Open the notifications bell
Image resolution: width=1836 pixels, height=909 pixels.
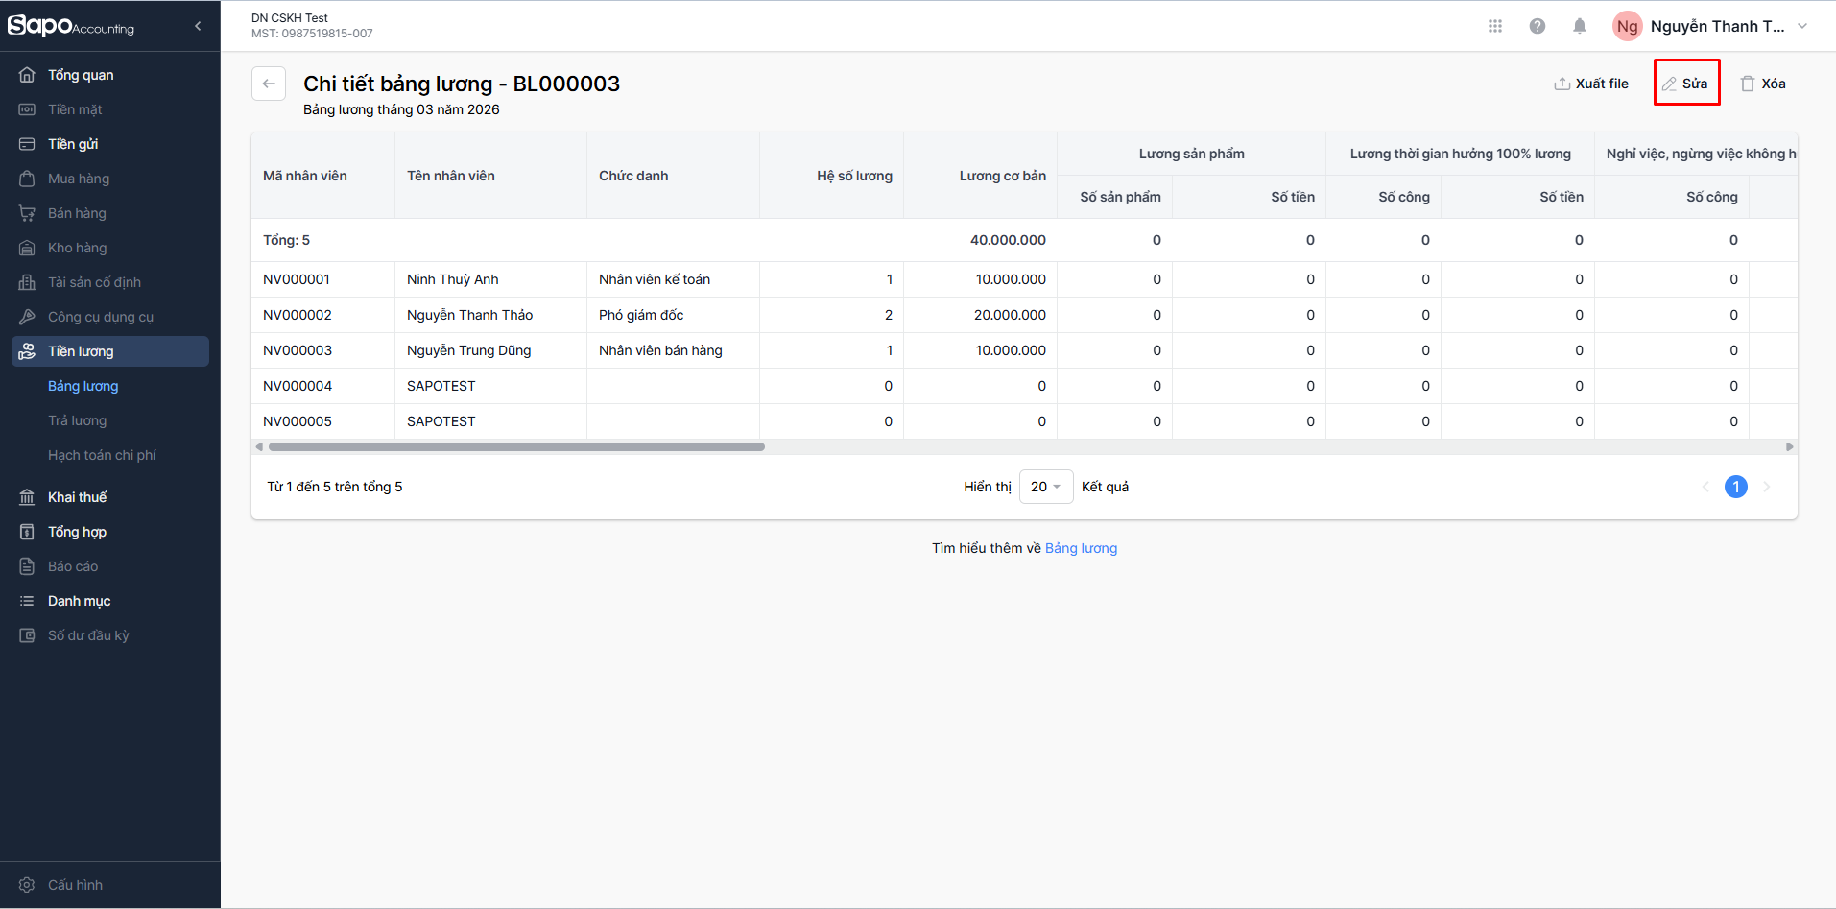(1579, 26)
